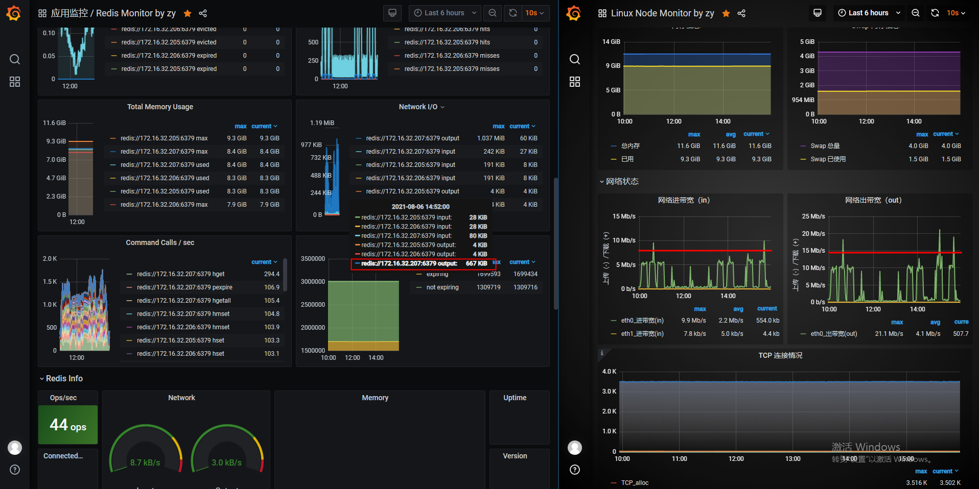The image size is (979, 489).
Task: Open search in the left dashboard sidebar
Action: pyautogui.click(x=15, y=59)
